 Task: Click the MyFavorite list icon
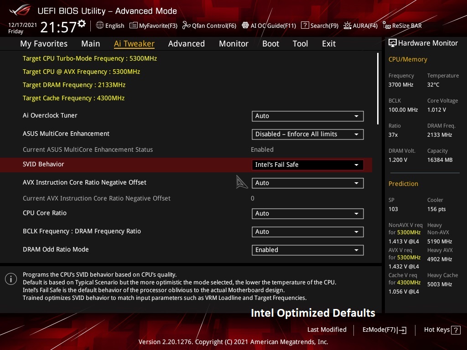click(x=134, y=26)
